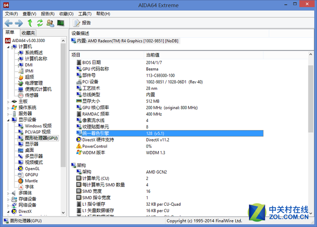Open the 收藏(O) menu
Screen dimensions: 317x227
[x=66, y=14]
